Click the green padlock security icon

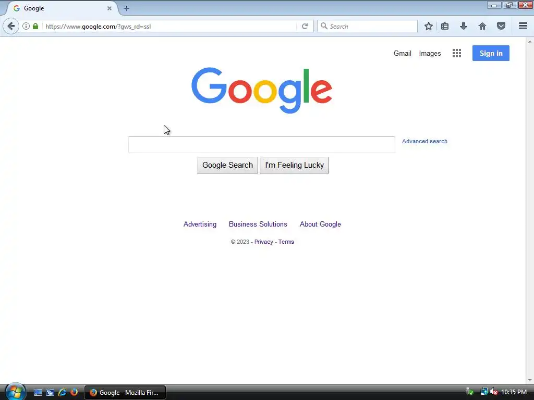point(35,26)
